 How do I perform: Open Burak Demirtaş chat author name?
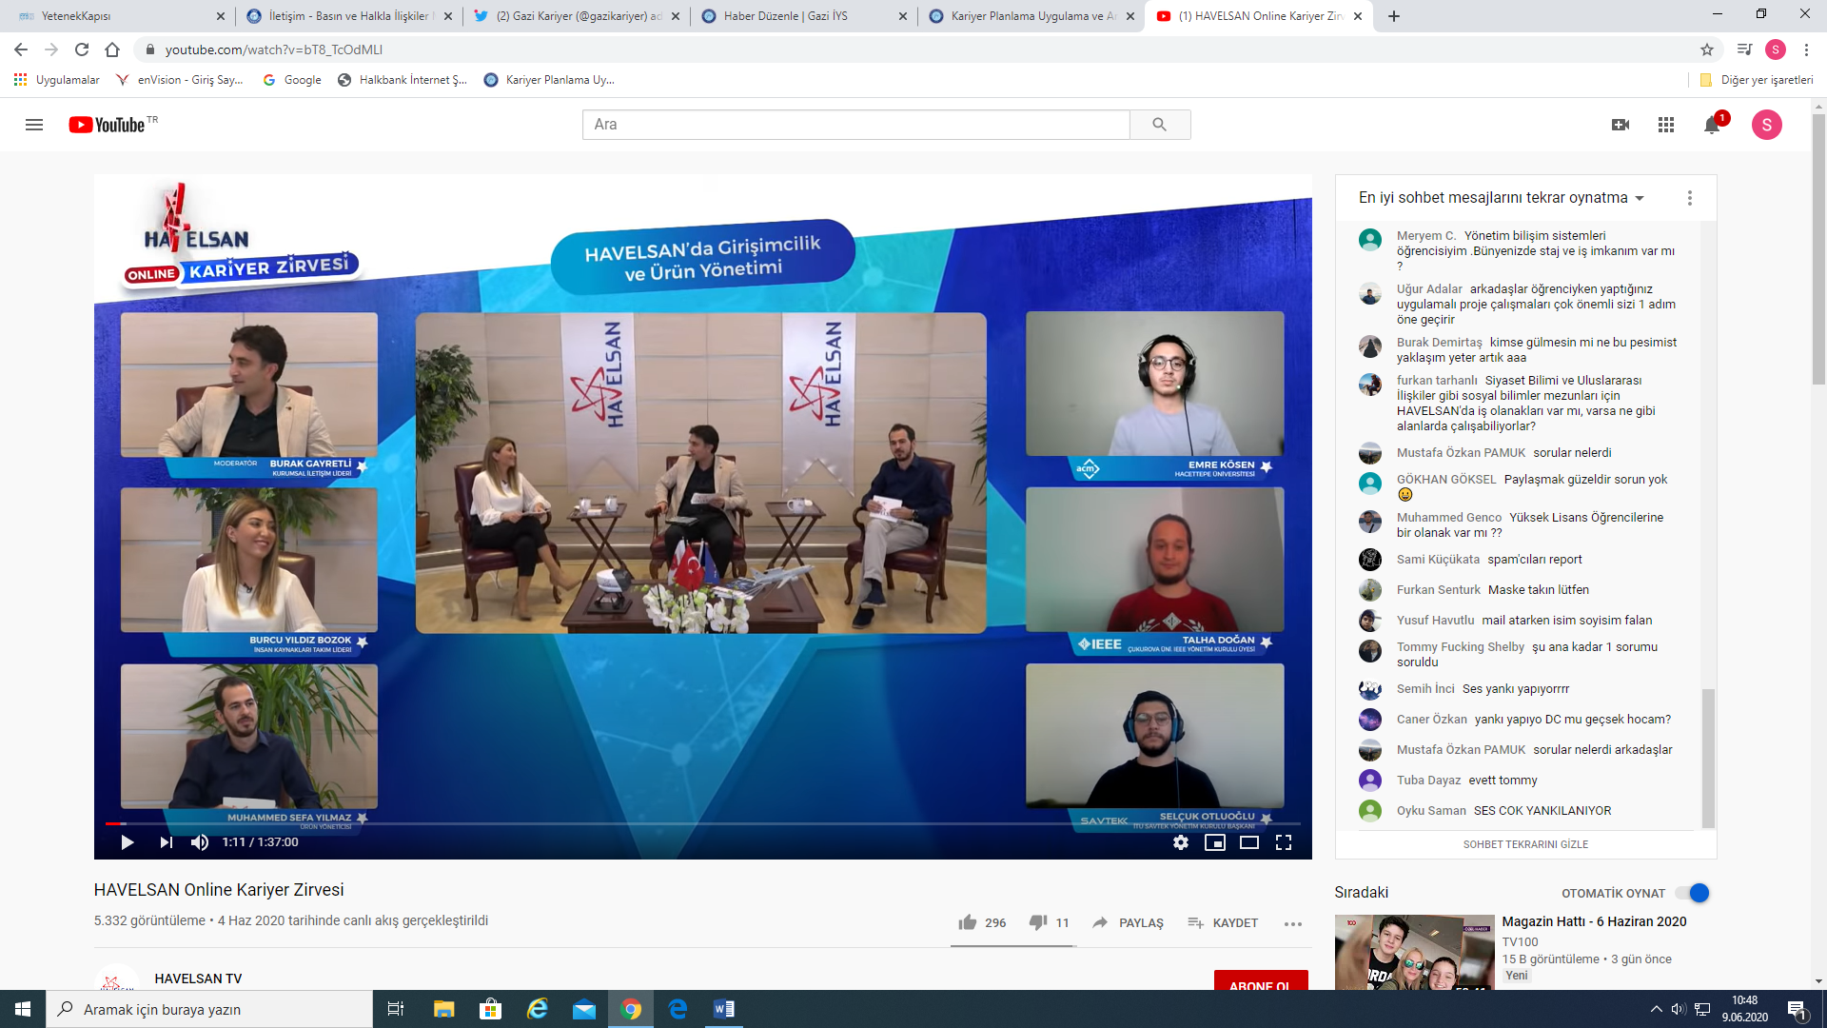1440,343
